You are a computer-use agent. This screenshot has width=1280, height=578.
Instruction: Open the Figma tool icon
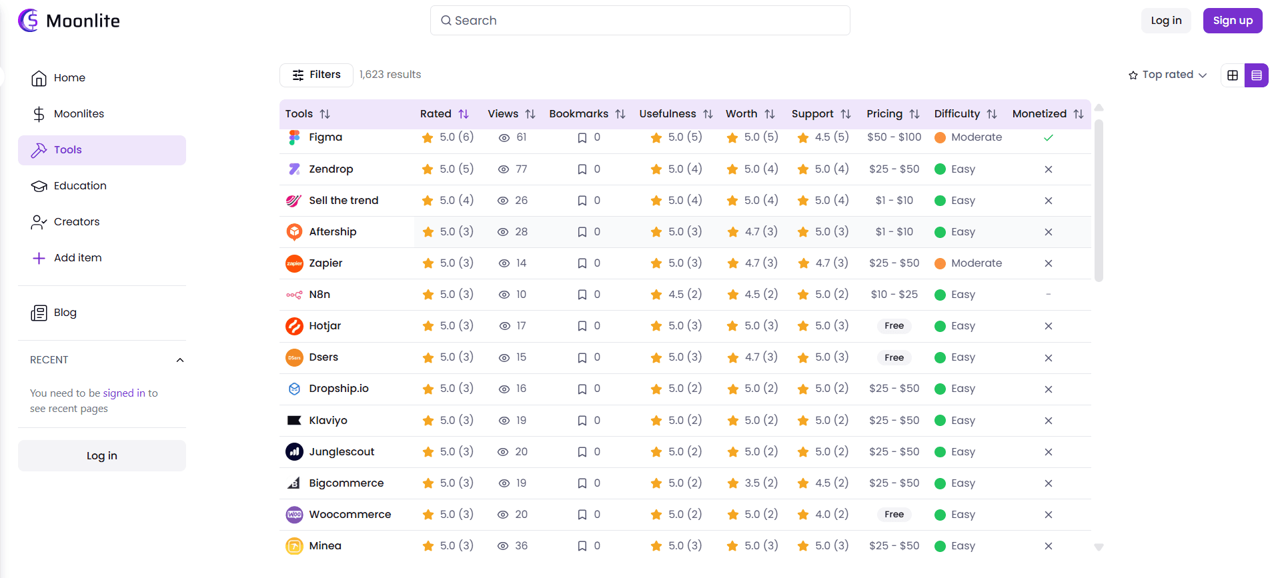[294, 137]
